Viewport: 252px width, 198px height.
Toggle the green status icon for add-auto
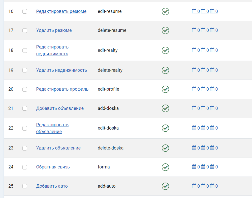(x=165, y=186)
